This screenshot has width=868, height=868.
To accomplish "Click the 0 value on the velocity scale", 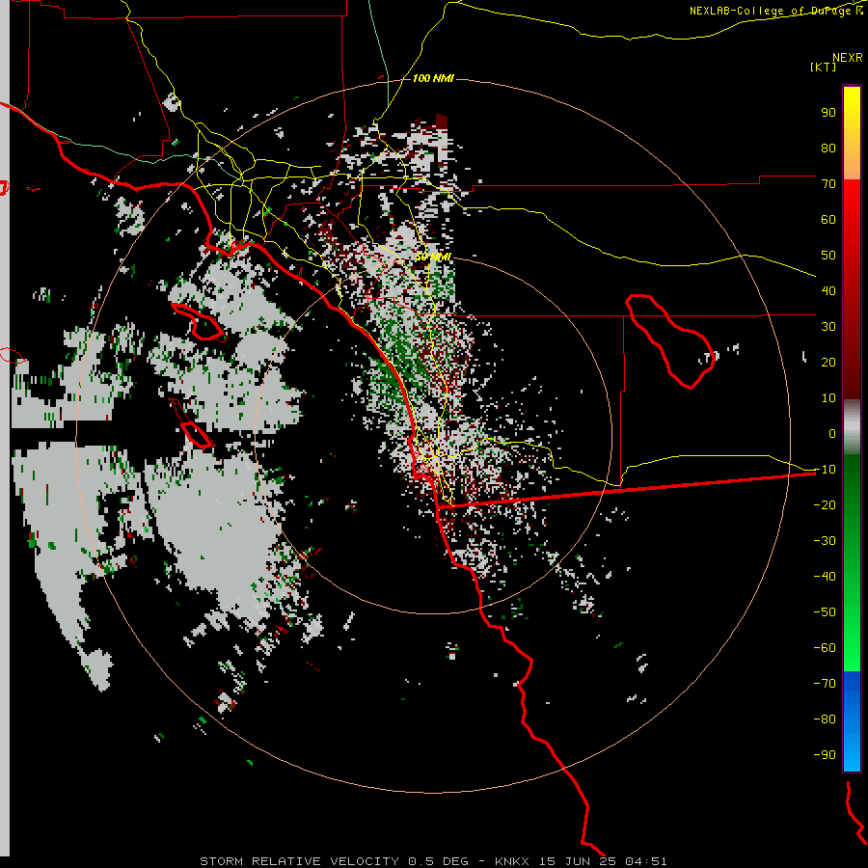I will (832, 434).
